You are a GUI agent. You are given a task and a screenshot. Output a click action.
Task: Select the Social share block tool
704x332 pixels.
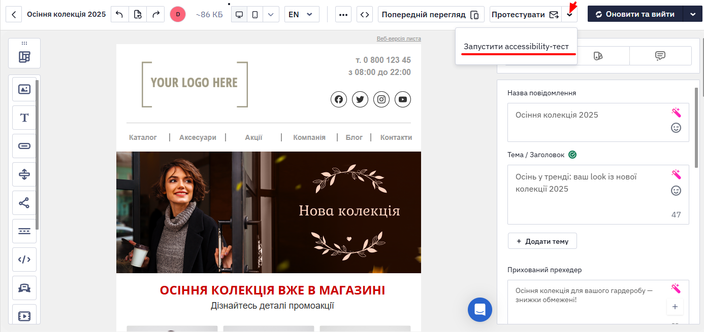[24, 203]
